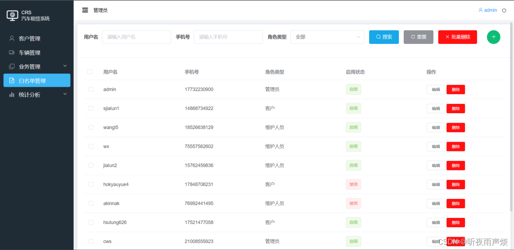Image resolution: width=514 pixels, height=250 pixels.
Task: Click 删除 for the admin row
Action: (x=456, y=90)
